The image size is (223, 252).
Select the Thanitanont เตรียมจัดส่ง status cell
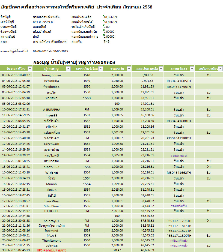pyautogui.click(x=179, y=241)
